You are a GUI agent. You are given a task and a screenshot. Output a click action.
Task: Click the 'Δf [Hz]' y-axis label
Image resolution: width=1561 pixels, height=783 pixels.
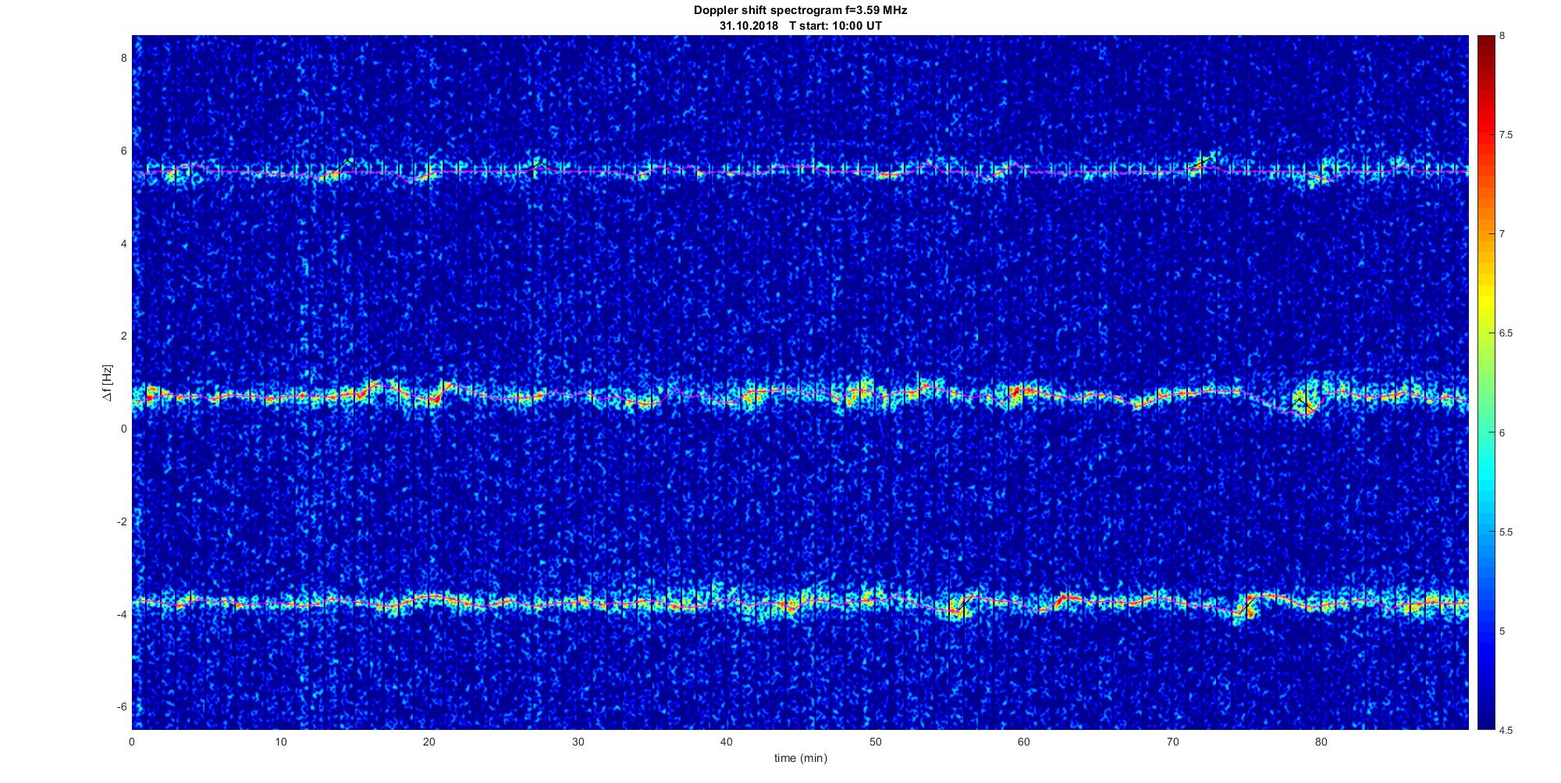(107, 383)
